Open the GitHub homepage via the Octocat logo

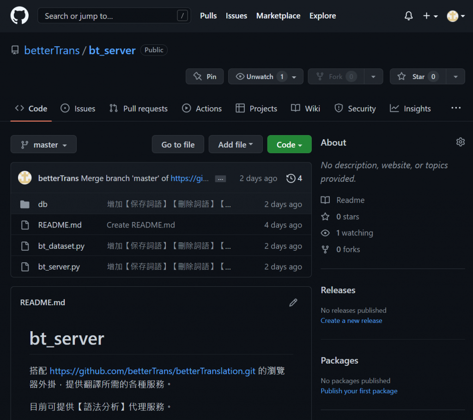[19, 16]
